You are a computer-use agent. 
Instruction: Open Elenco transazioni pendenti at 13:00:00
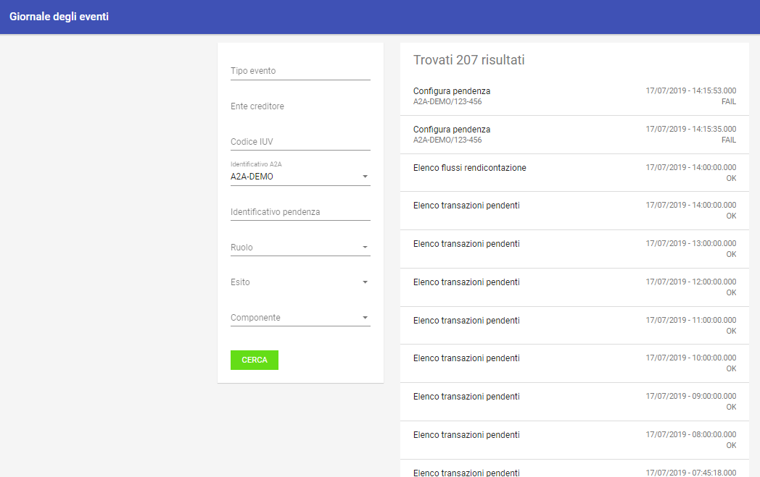[x=574, y=249]
